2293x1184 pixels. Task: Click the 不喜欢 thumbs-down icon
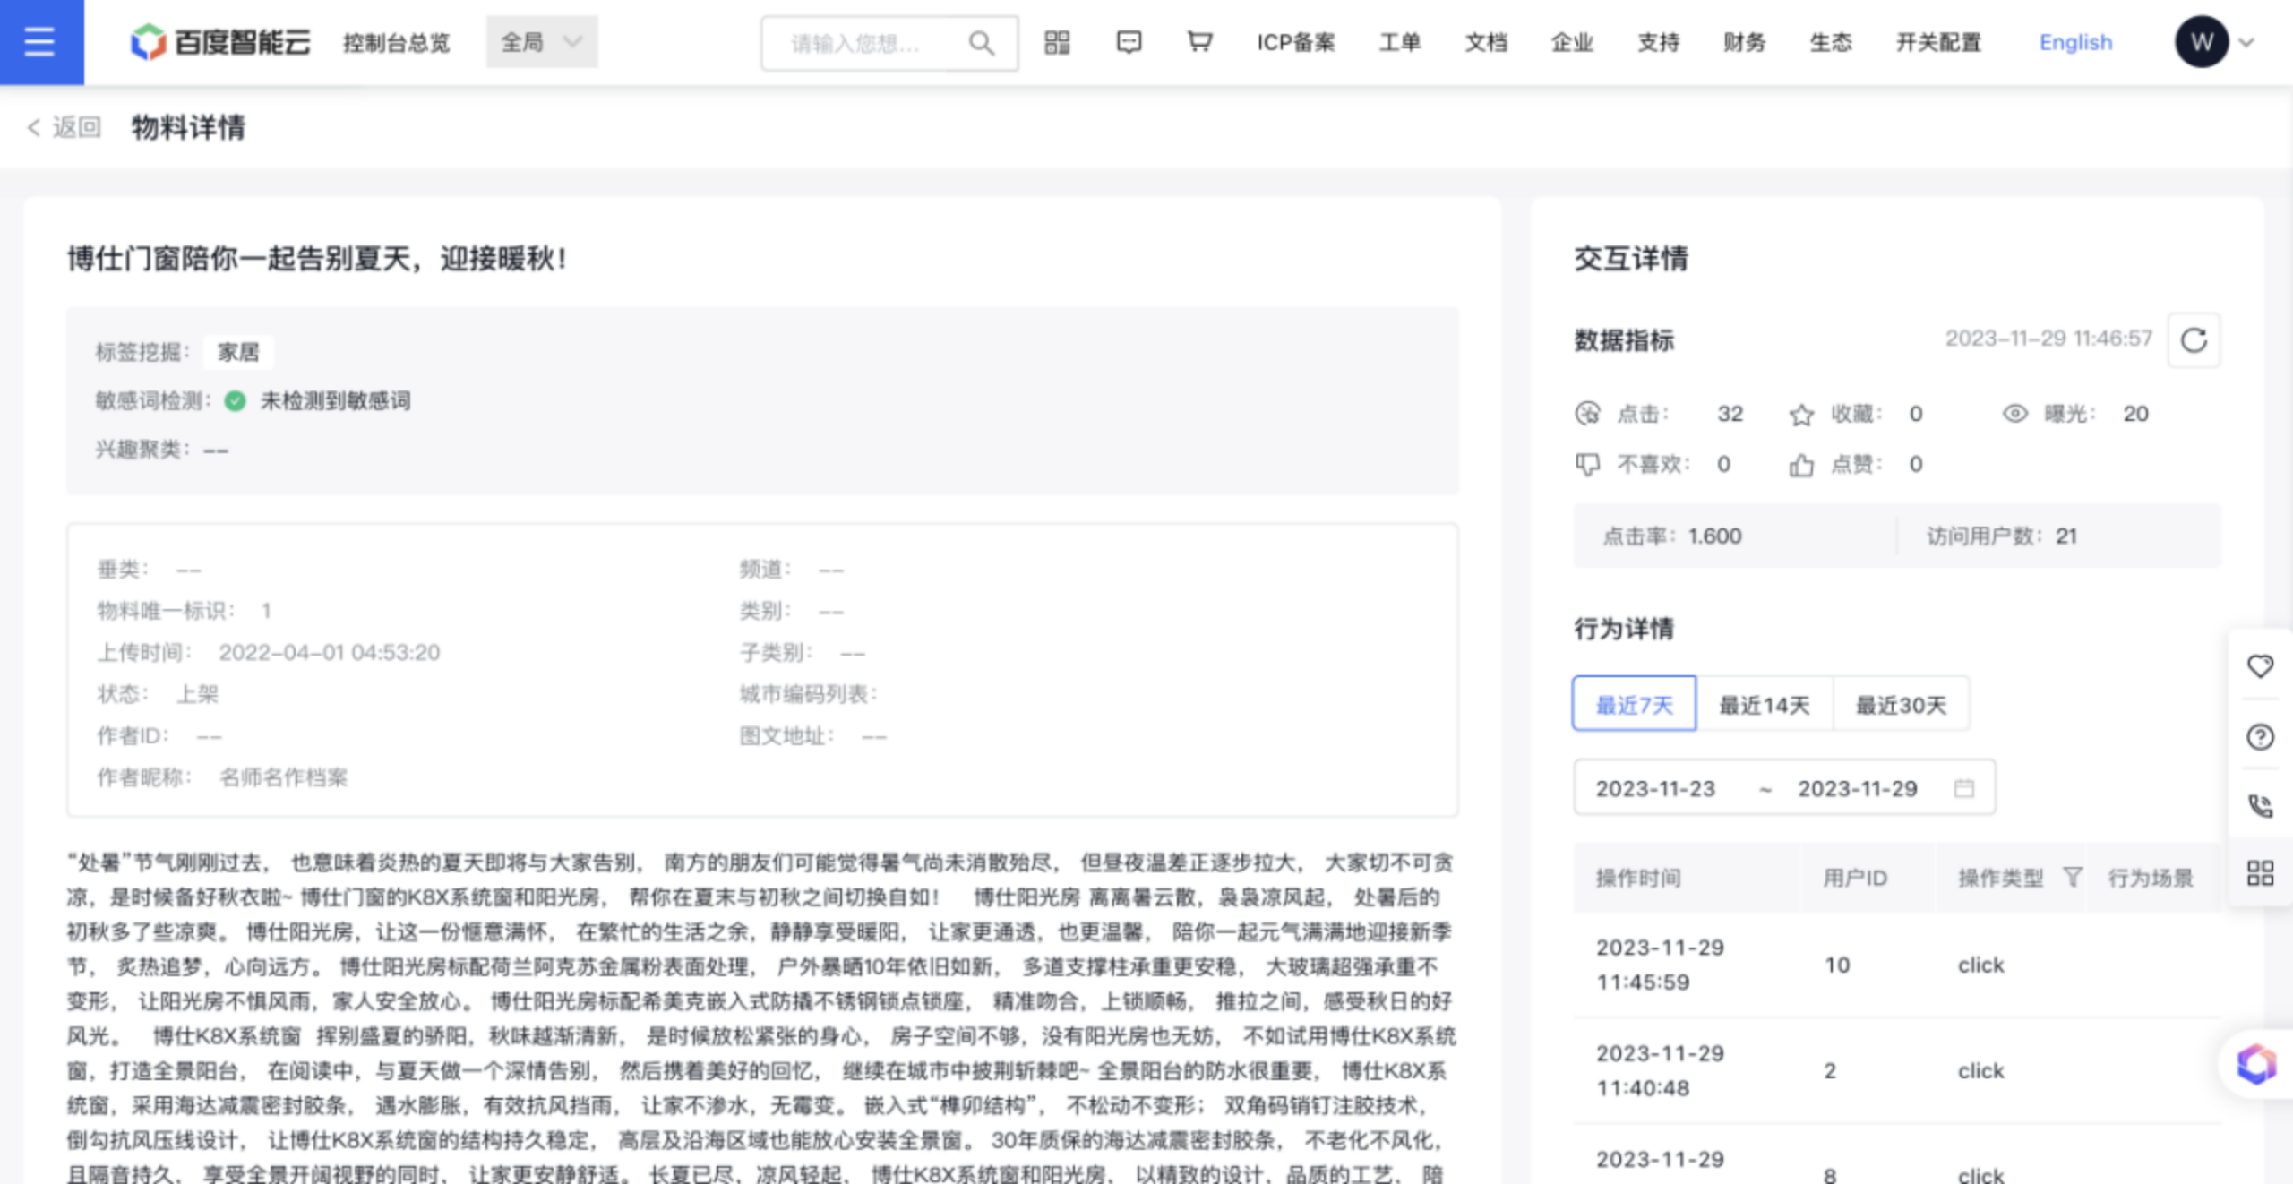pyautogui.click(x=1587, y=464)
